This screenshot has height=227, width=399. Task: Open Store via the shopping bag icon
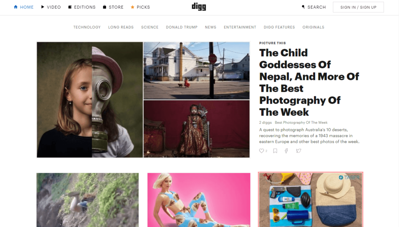pos(104,7)
